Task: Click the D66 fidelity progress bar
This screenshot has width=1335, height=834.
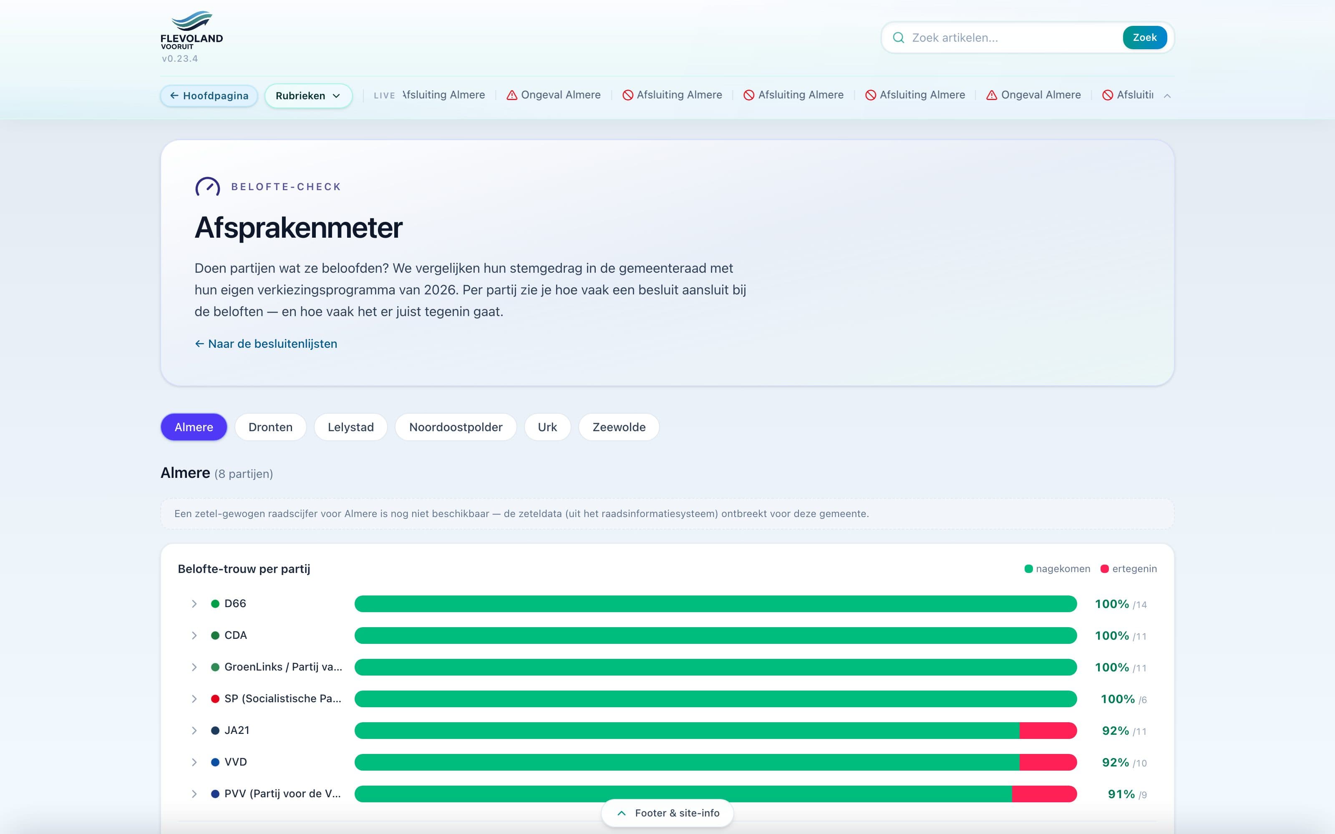Action: 715,603
